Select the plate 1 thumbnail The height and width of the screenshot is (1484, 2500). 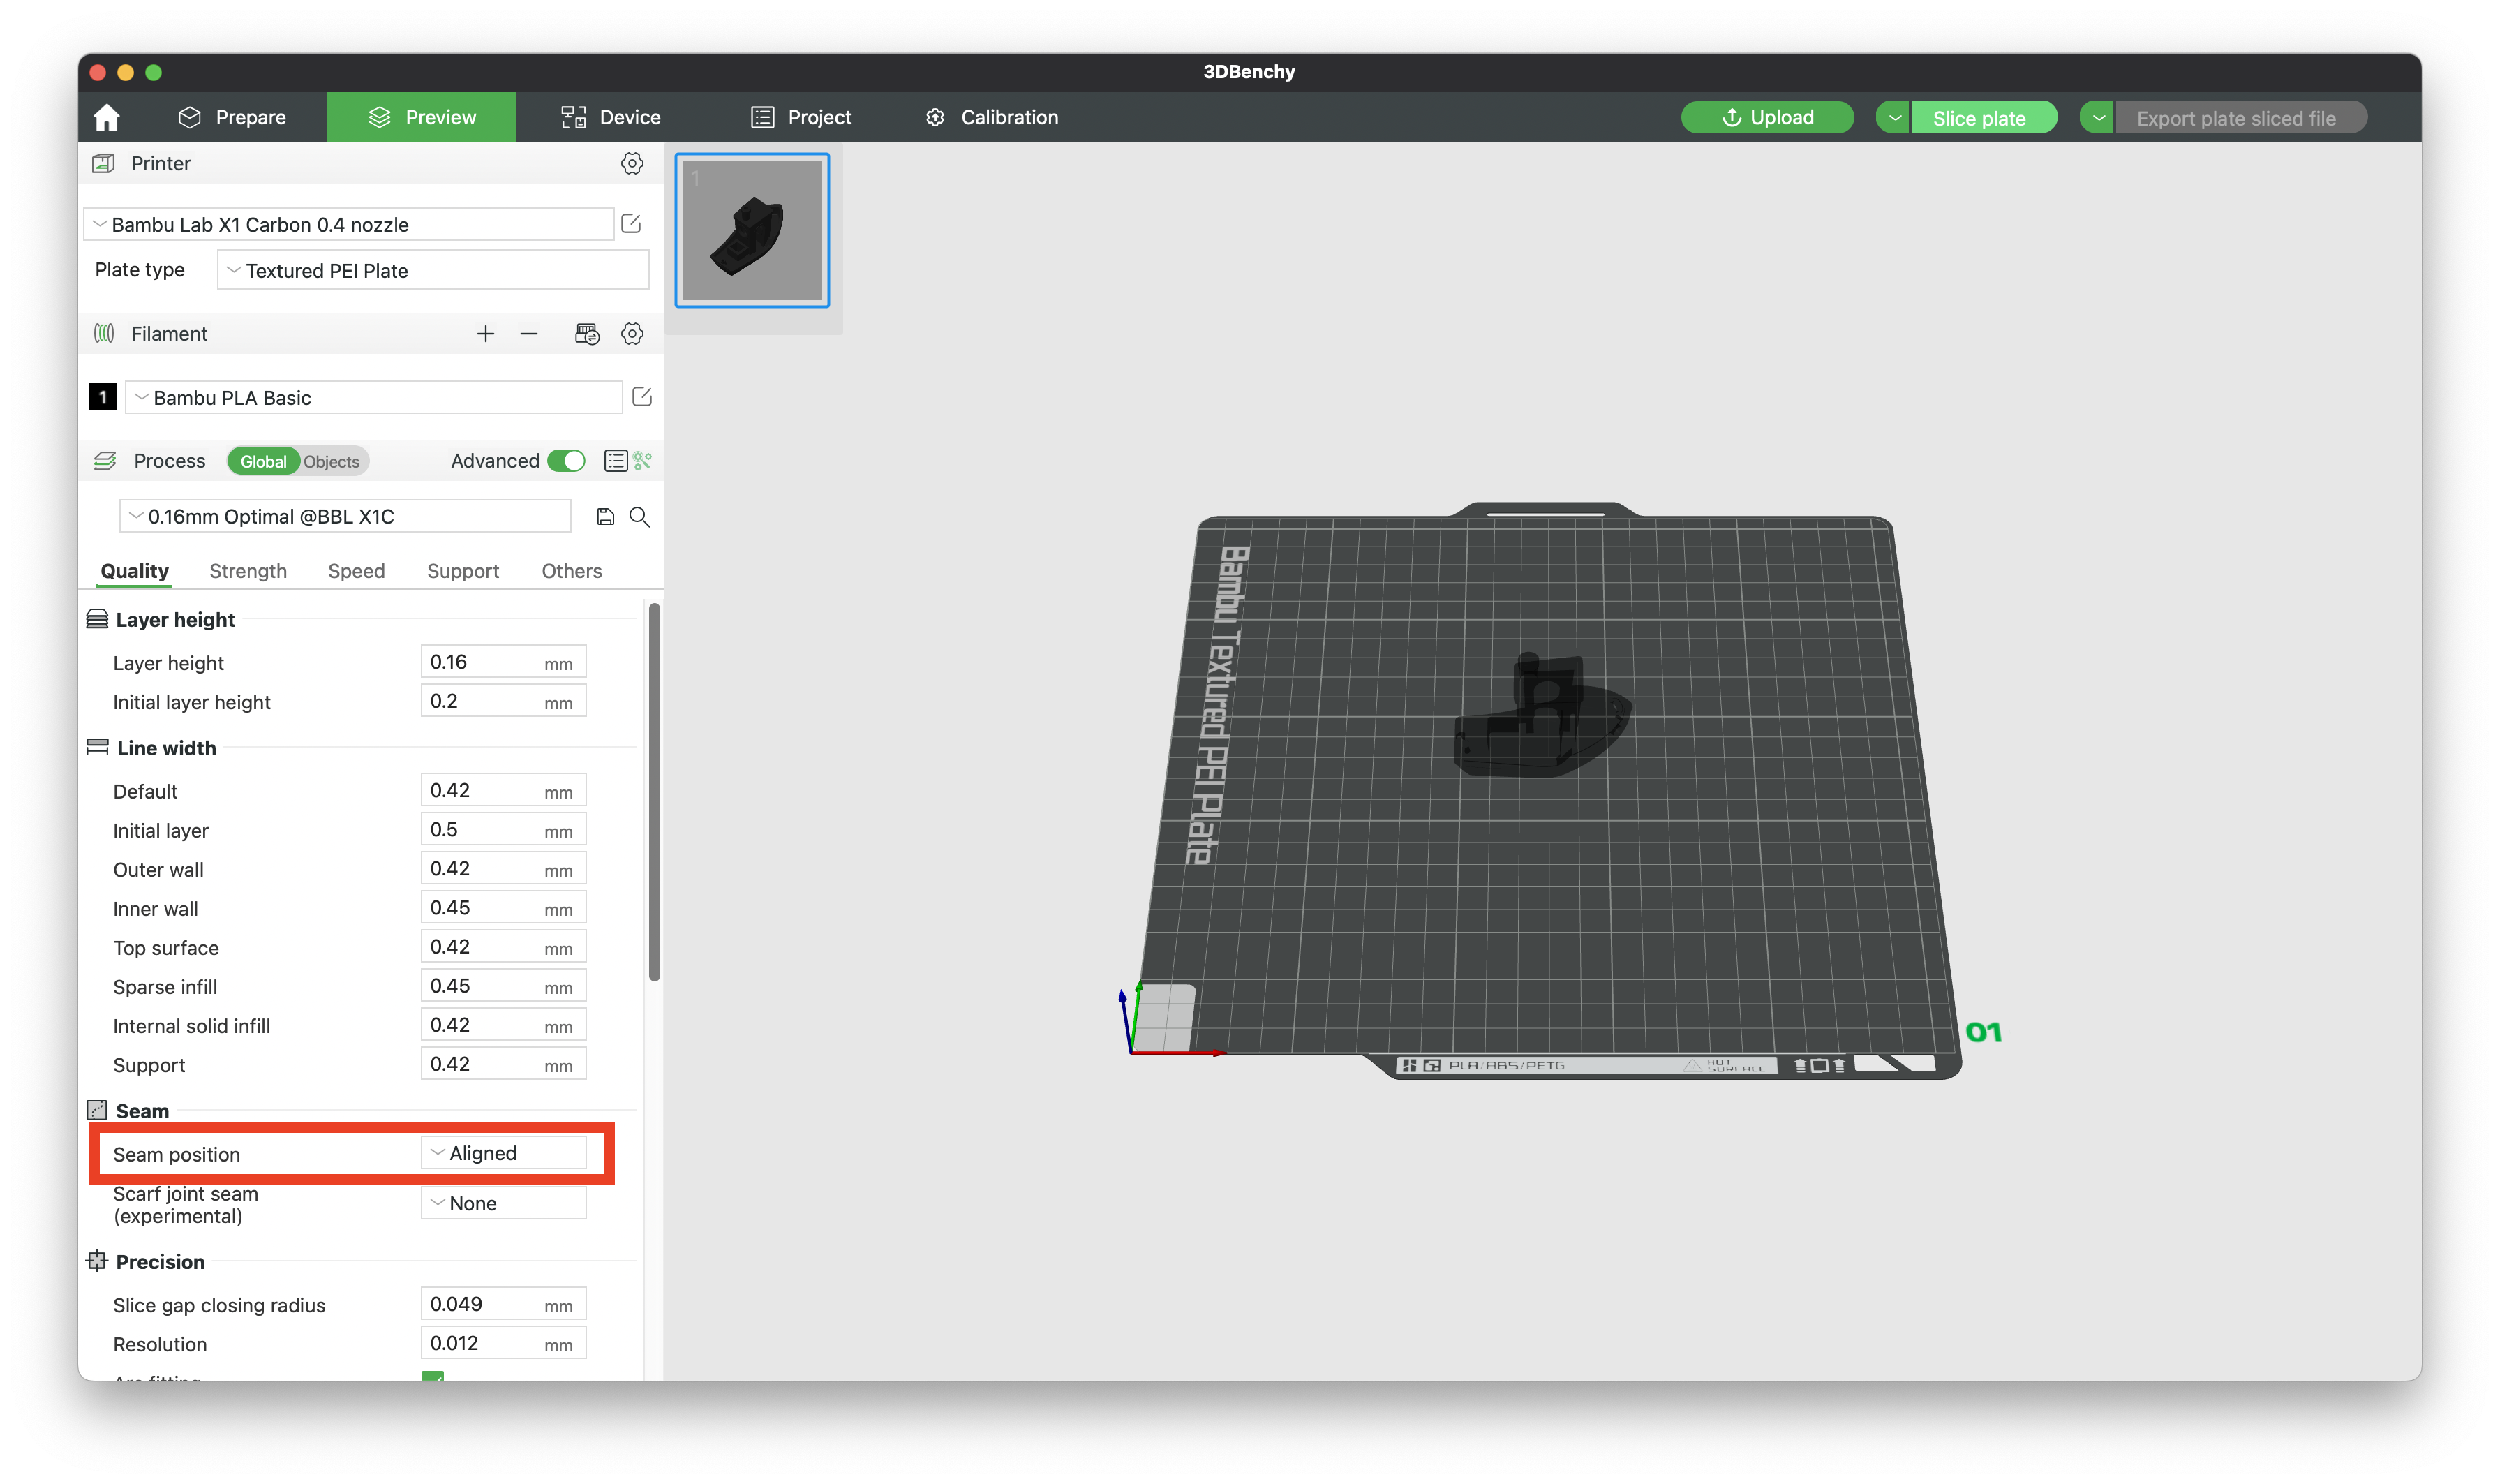(x=752, y=231)
